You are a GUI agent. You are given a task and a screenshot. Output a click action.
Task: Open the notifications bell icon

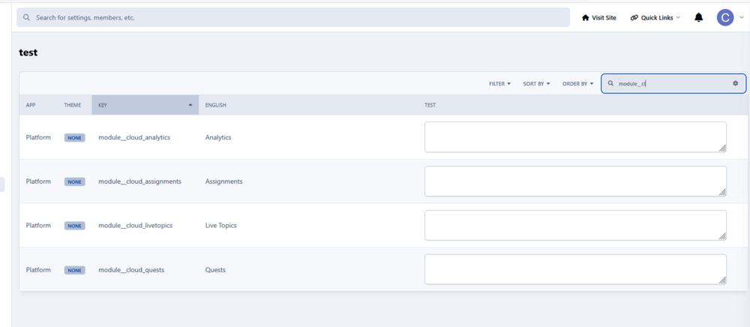[x=699, y=18]
